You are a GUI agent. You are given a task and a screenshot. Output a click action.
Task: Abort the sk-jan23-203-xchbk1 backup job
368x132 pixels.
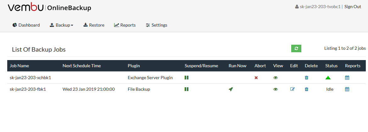coord(256,78)
